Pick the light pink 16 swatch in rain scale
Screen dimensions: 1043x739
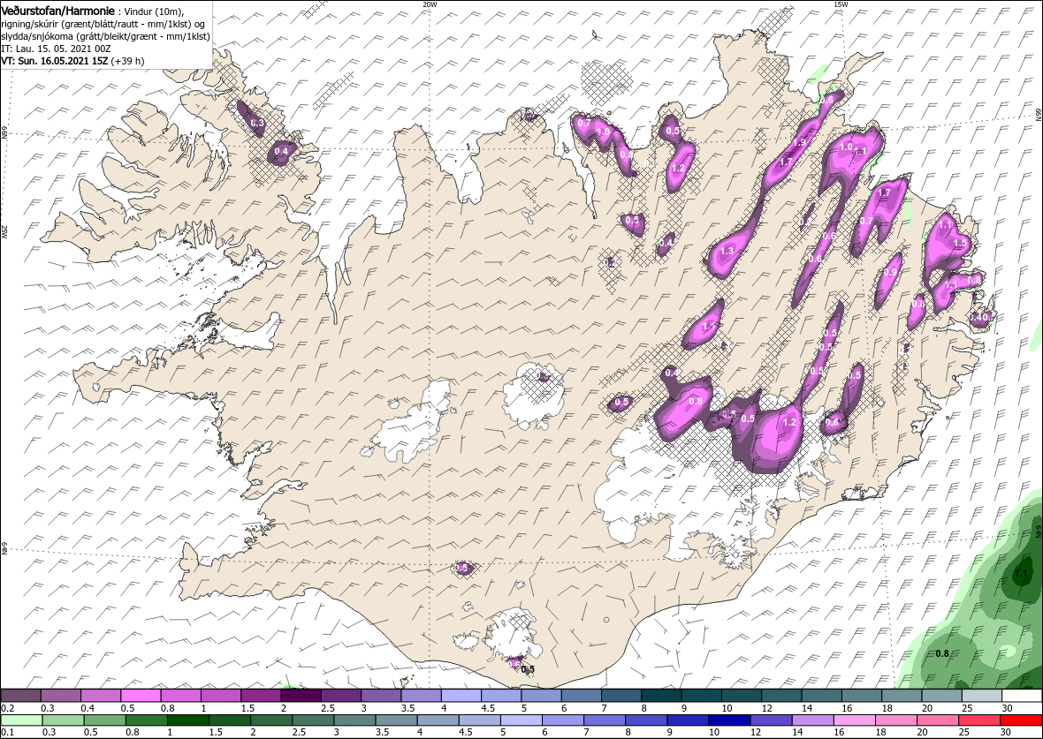click(855, 720)
